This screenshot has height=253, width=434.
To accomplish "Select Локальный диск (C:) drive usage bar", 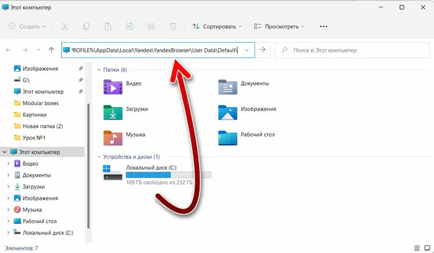I will click(168, 176).
